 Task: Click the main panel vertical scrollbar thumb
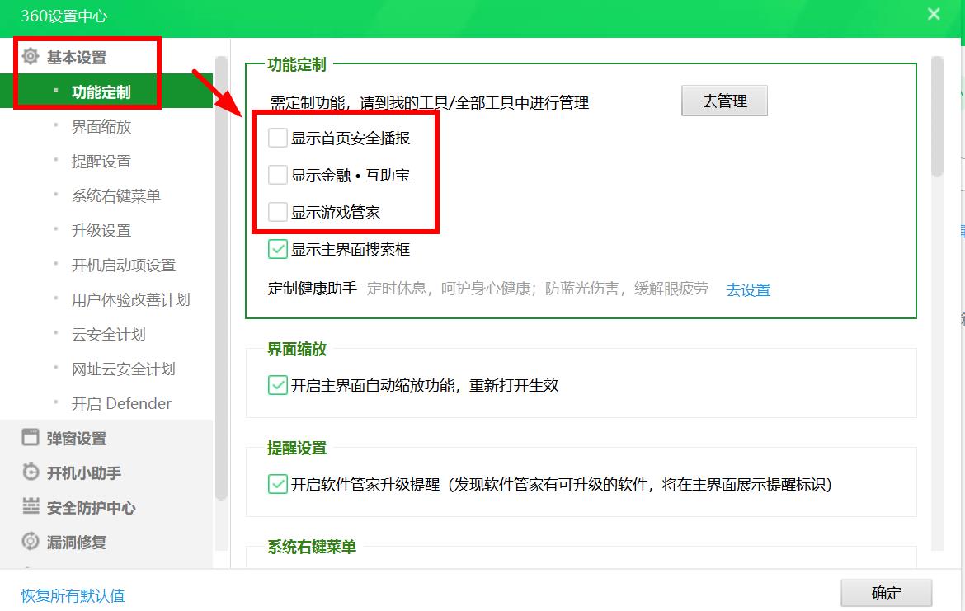click(x=937, y=116)
